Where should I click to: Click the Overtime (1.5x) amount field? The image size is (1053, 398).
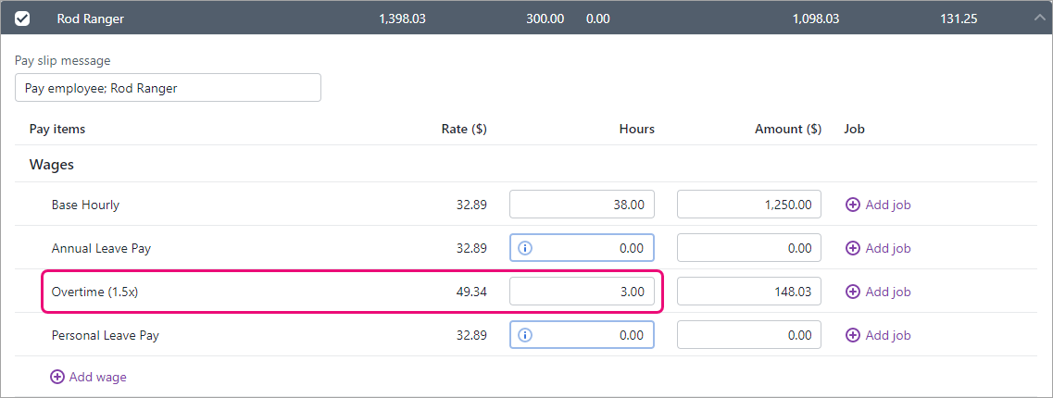tap(748, 292)
